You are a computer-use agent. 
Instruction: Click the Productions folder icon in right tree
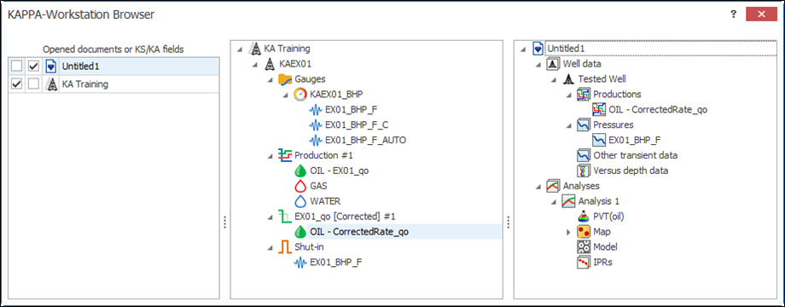[584, 94]
